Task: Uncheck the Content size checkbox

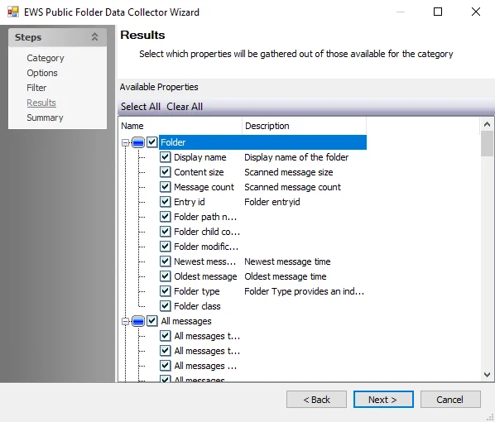Action: (165, 172)
